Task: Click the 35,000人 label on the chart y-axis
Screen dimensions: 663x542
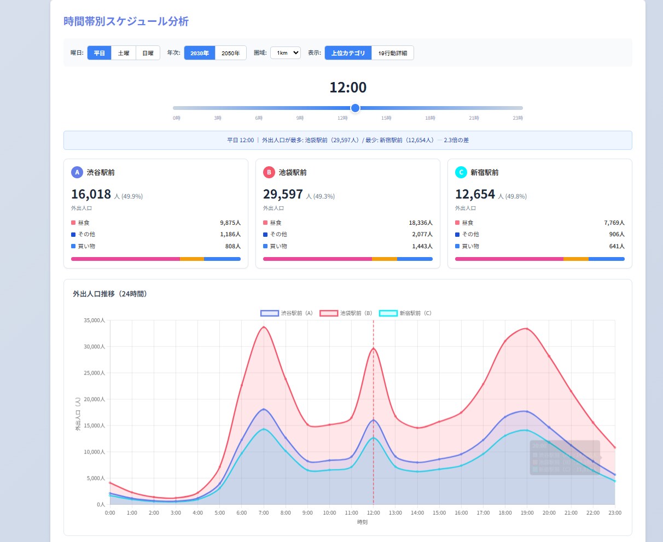Action: coord(94,320)
